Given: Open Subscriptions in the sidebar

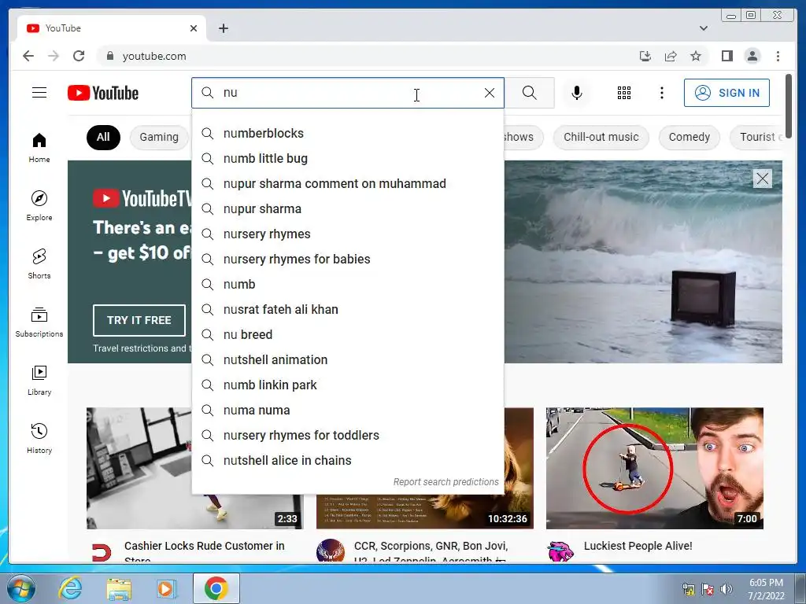Looking at the screenshot, I should (39, 322).
